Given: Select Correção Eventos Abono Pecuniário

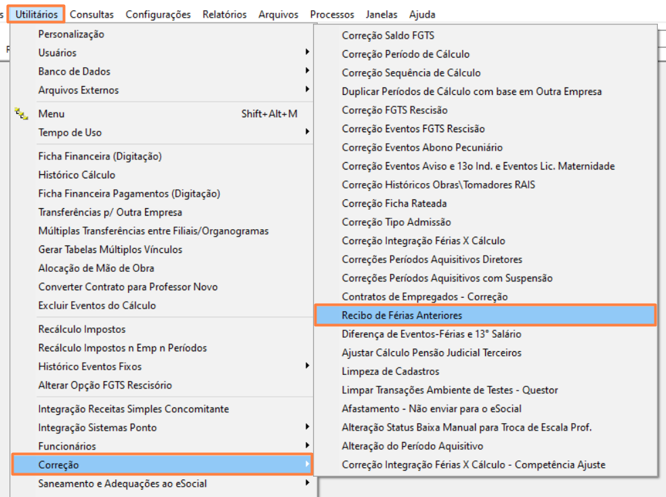Looking at the screenshot, I should (486, 148).
